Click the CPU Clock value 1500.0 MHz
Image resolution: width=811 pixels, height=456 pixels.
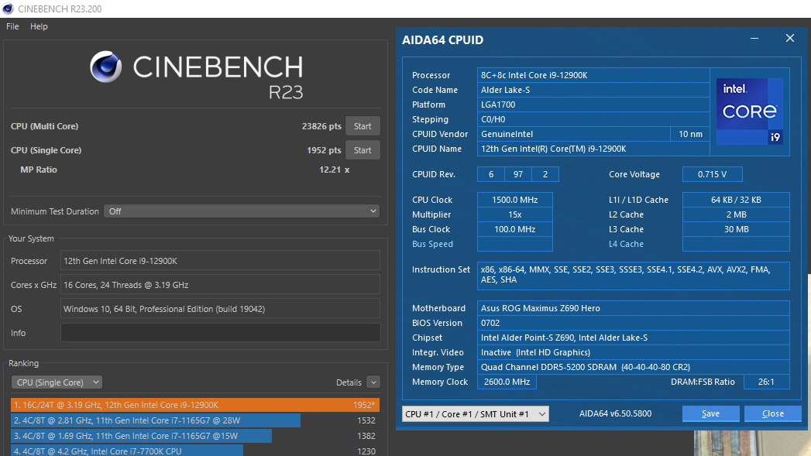514,200
